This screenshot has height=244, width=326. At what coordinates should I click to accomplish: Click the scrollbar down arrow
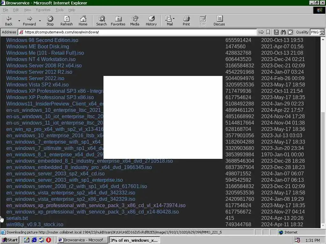323,226
